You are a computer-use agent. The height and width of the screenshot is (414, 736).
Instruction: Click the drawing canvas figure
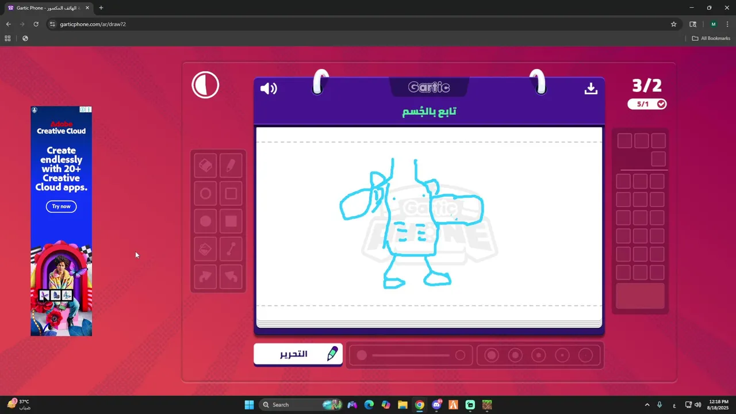411,223
